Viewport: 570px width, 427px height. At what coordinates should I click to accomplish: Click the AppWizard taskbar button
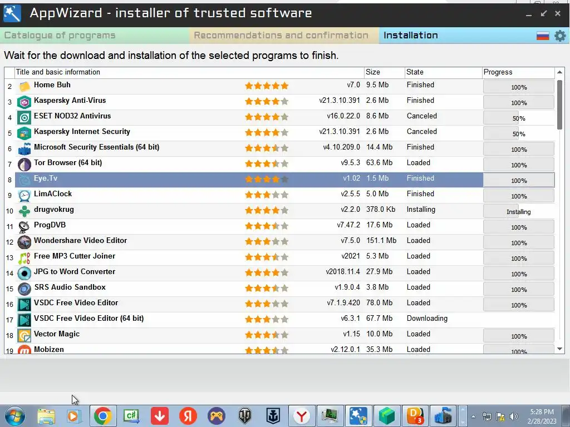click(358, 416)
